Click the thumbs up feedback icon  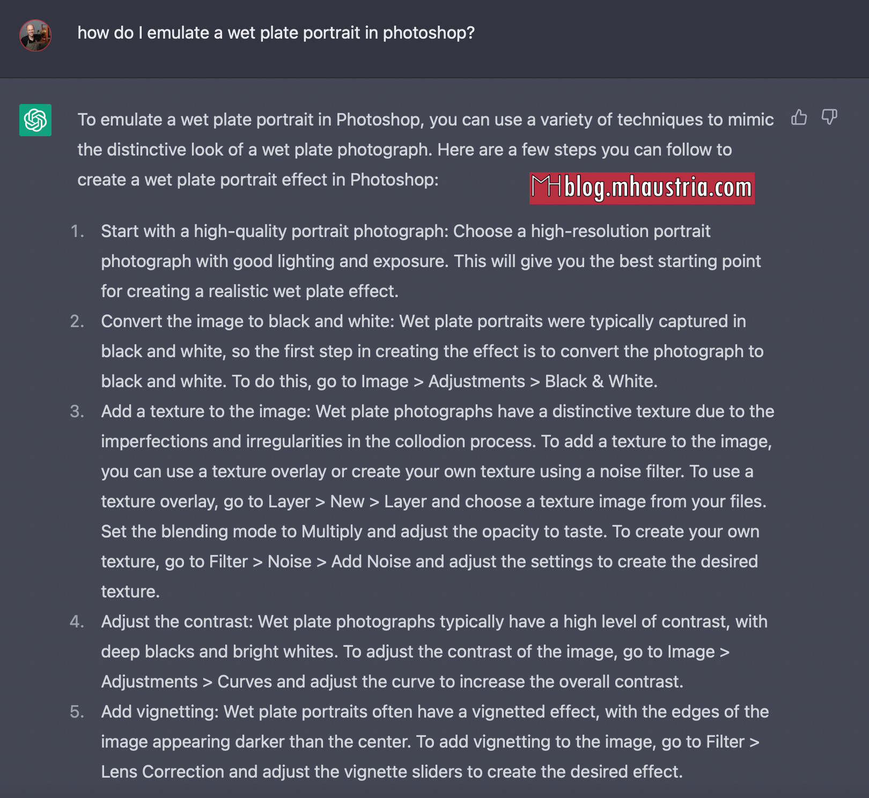coord(799,117)
